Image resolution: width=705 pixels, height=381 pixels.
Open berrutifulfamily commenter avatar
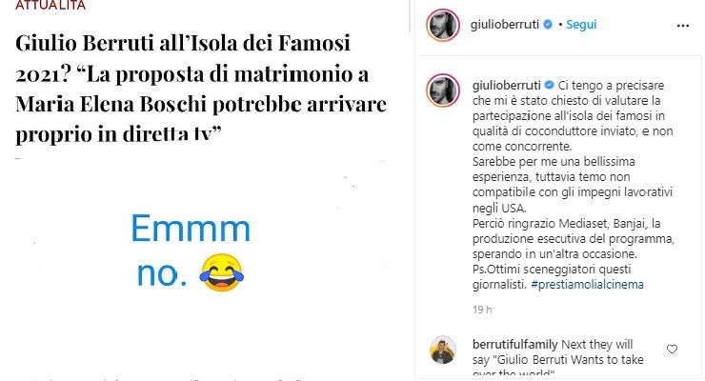tap(443, 350)
